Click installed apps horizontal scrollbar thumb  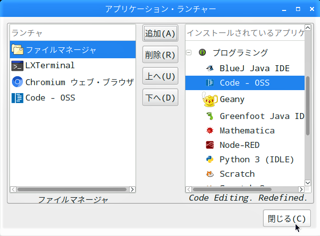232,190
